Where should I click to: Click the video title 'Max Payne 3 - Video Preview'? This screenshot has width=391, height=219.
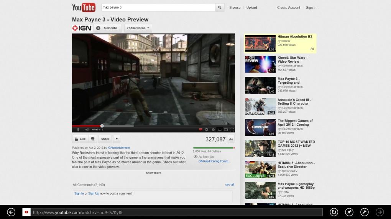(x=110, y=19)
